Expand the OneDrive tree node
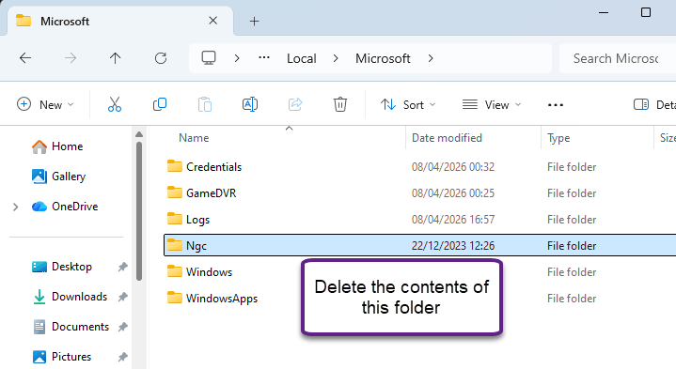The width and height of the screenshot is (676, 369). pyautogui.click(x=16, y=207)
